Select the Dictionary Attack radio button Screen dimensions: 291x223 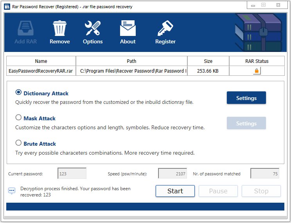(x=18, y=92)
